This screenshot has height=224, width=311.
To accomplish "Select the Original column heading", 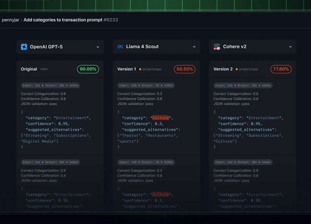I will click(29, 69).
